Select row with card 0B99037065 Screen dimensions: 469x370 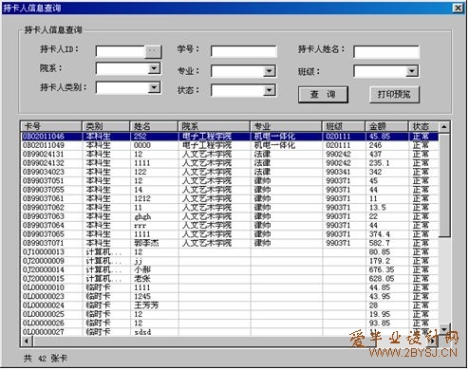[x=230, y=234]
